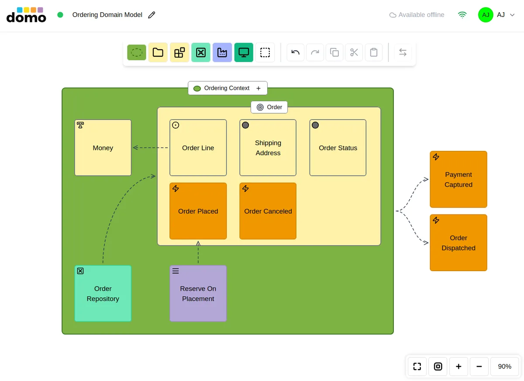Click the lightning icon on Payment Captured
The height and width of the screenshot is (381, 524).
[436, 157]
